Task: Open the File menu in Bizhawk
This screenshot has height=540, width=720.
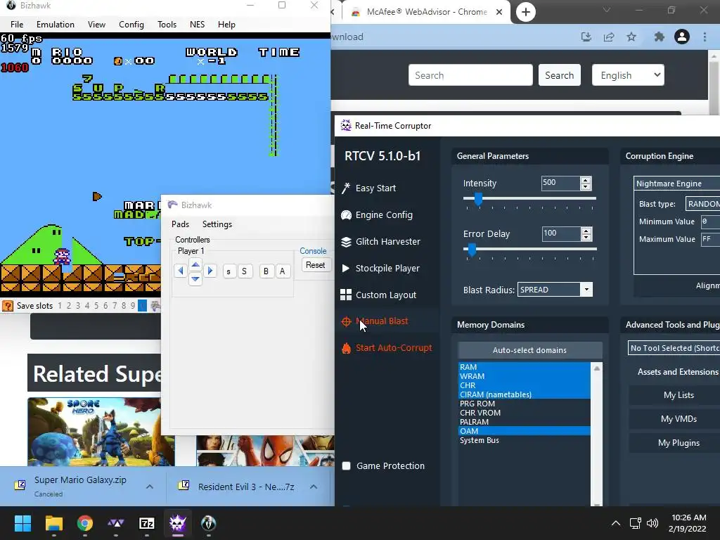Action: click(x=17, y=25)
